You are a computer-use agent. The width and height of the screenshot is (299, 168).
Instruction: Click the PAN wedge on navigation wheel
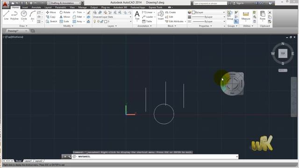tap(232, 93)
